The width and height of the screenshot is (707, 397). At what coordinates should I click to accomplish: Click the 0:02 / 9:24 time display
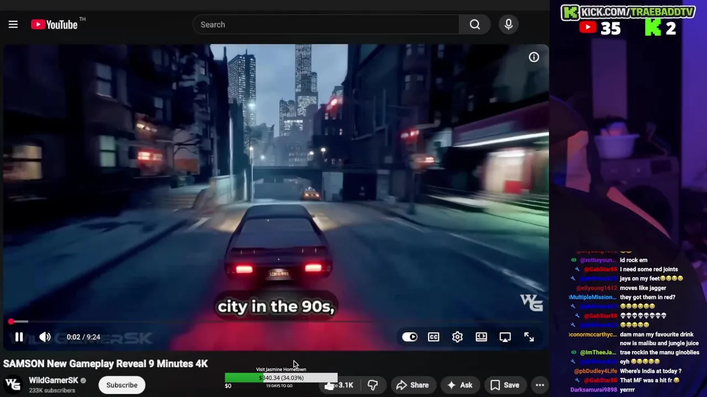coord(83,337)
